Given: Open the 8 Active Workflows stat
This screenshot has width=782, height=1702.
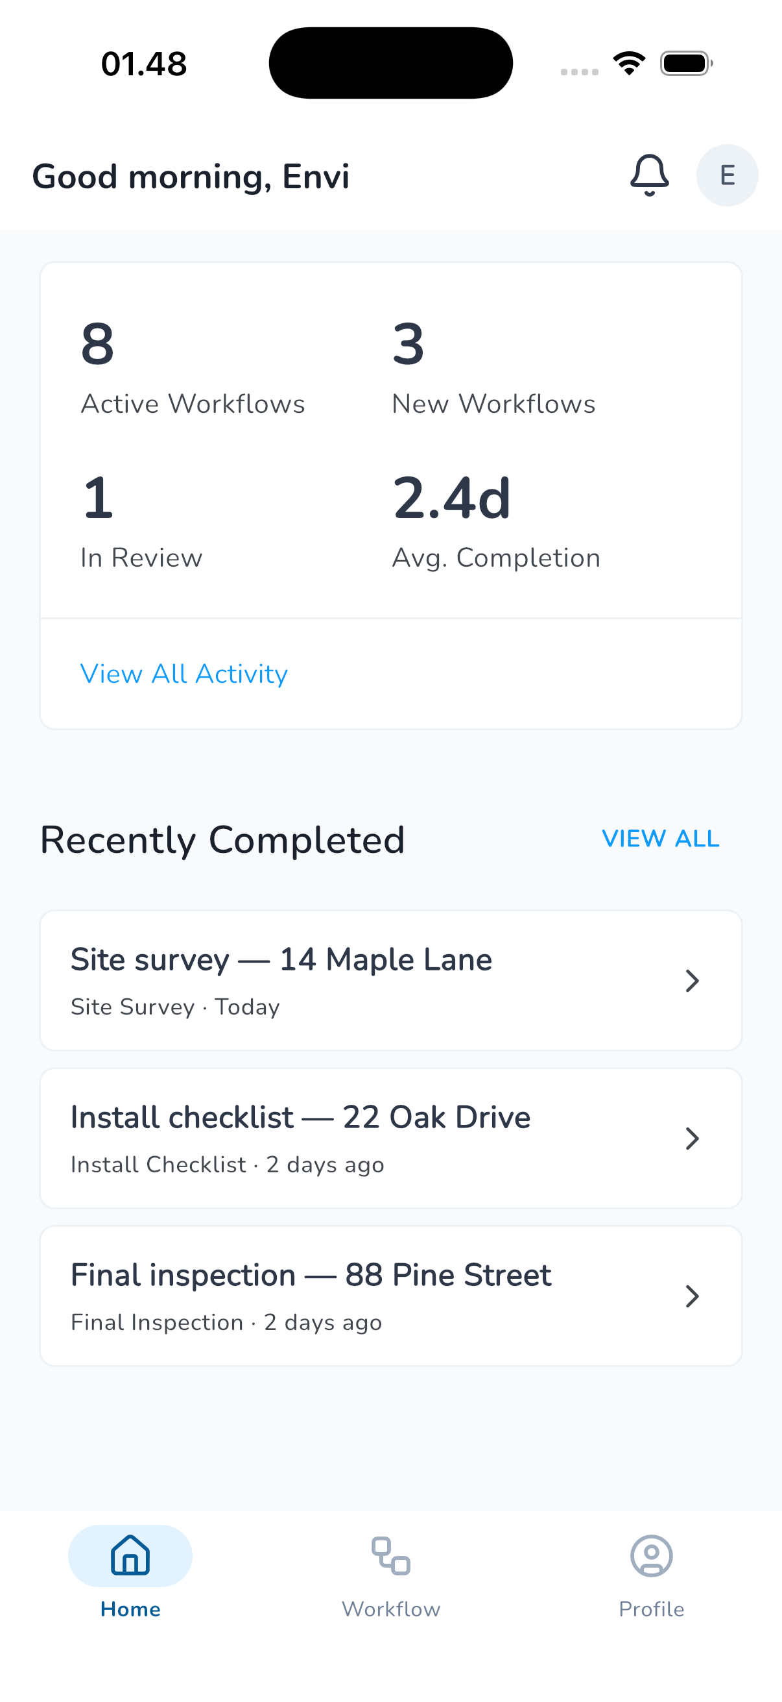Looking at the screenshot, I should tap(193, 369).
